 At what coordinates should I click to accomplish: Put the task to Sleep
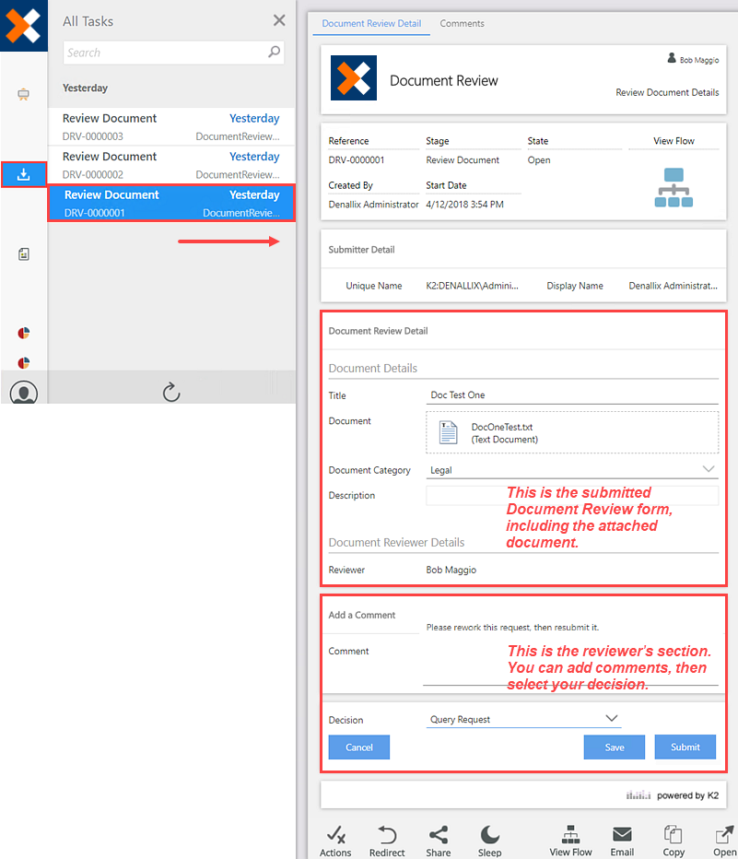[490, 832]
